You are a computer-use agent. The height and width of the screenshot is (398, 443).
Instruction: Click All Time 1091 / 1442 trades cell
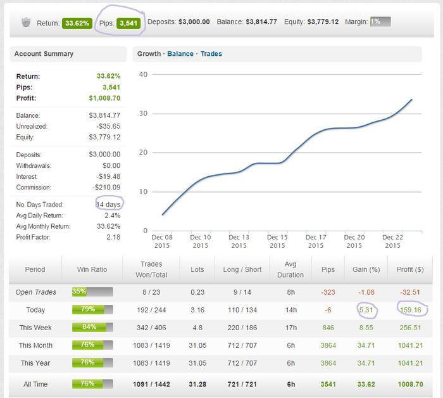[151, 384]
